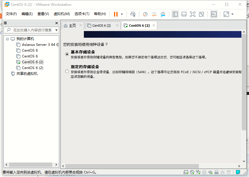Click the stretch guest display icon
Viewport: 249px width, 177px height.
point(226,14)
